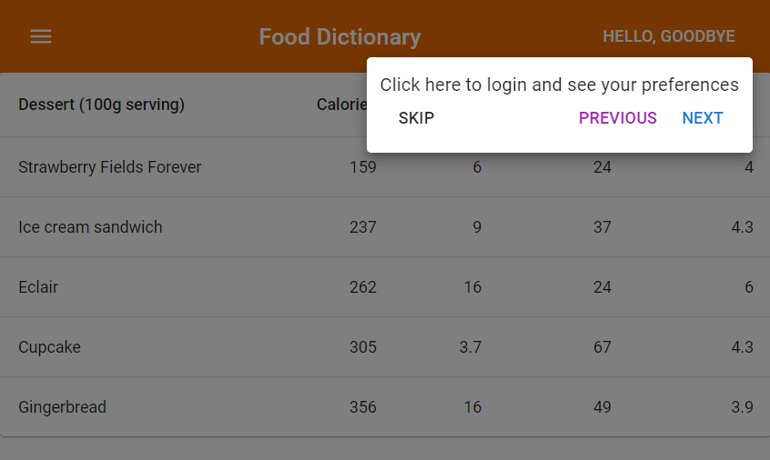Click the 159 calories cell
This screenshot has width=770, height=460.
(362, 167)
